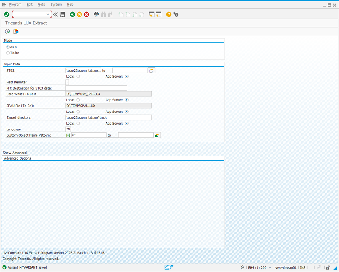The height and width of the screenshot is (272, 339).
Task: Click the RFC Destination for ST03 data field
Action: pos(96,88)
